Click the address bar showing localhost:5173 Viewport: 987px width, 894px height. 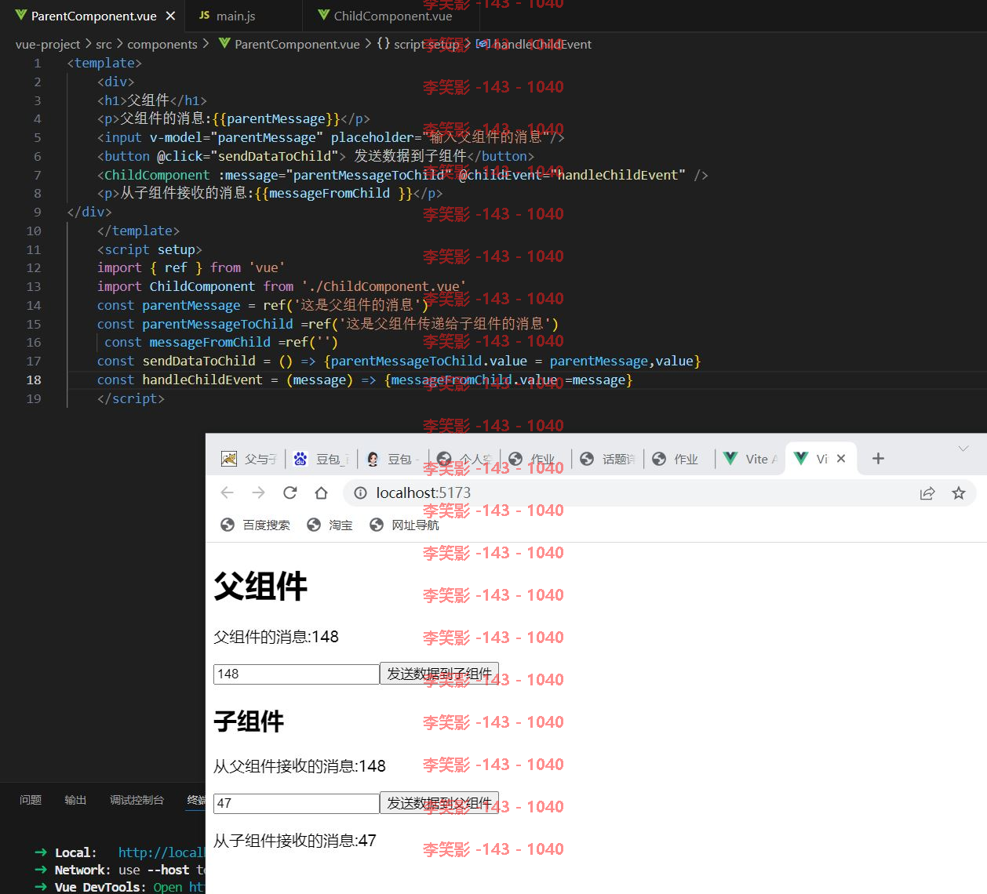[x=659, y=492]
